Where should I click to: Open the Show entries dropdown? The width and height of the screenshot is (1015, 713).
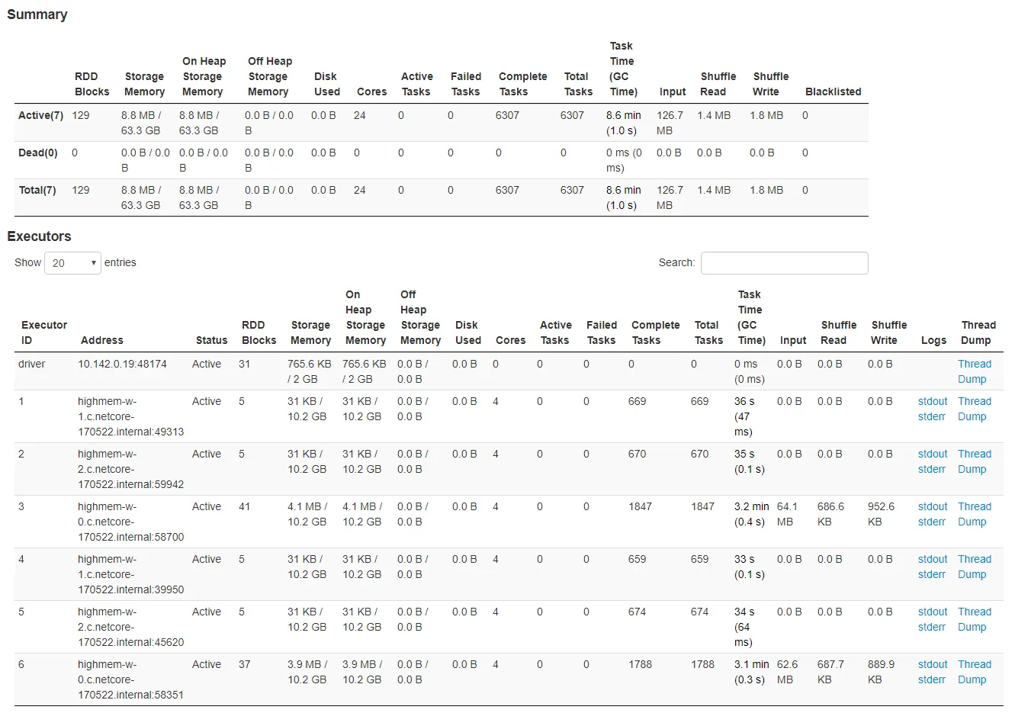[72, 263]
